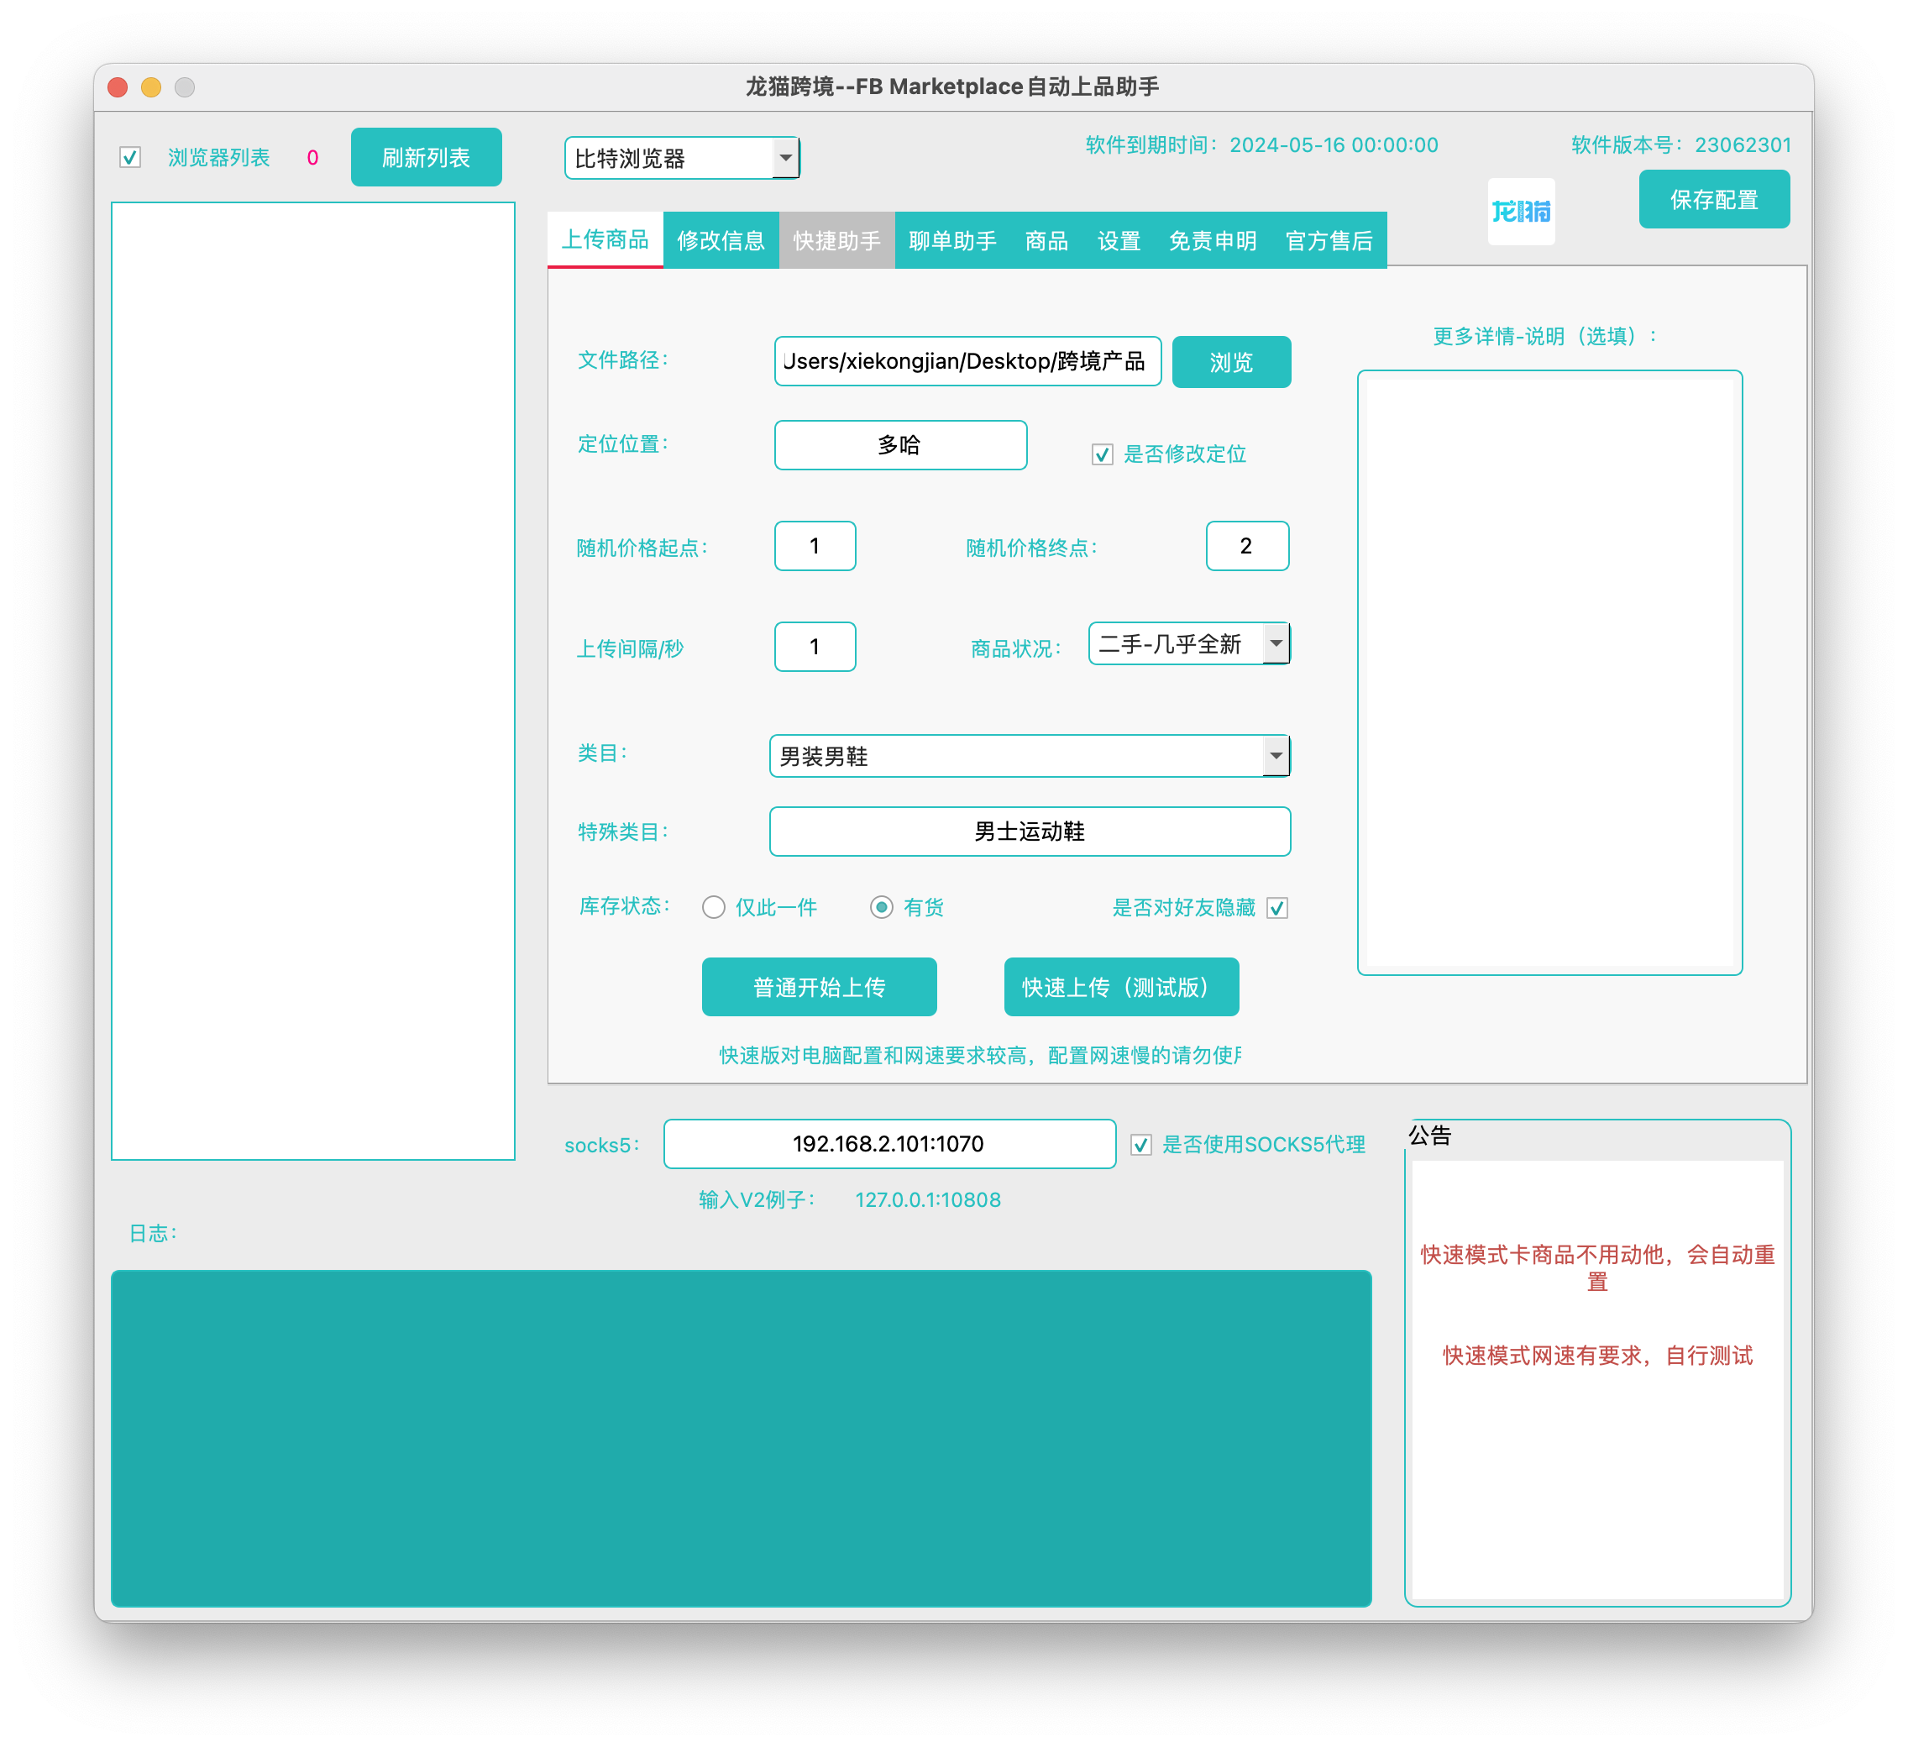
Task: Switch to the 修改信息 tab
Action: pos(721,240)
